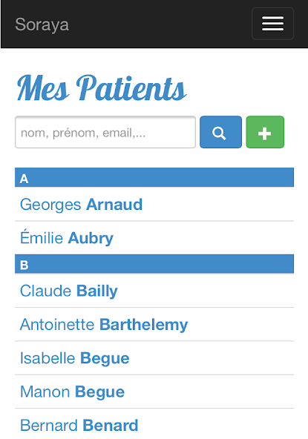Click the first name Isabelle
The width and height of the screenshot is (308, 439).
click(x=47, y=358)
